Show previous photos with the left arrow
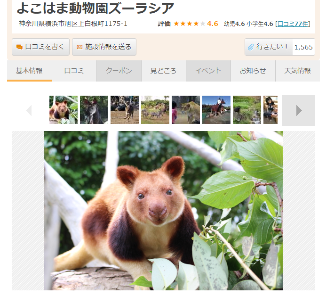Viewport: 326px width, 296px height. (x=29, y=110)
